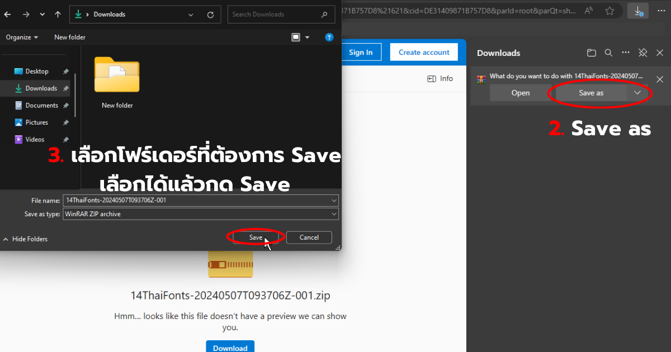Click the Save button

tap(256, 237)
